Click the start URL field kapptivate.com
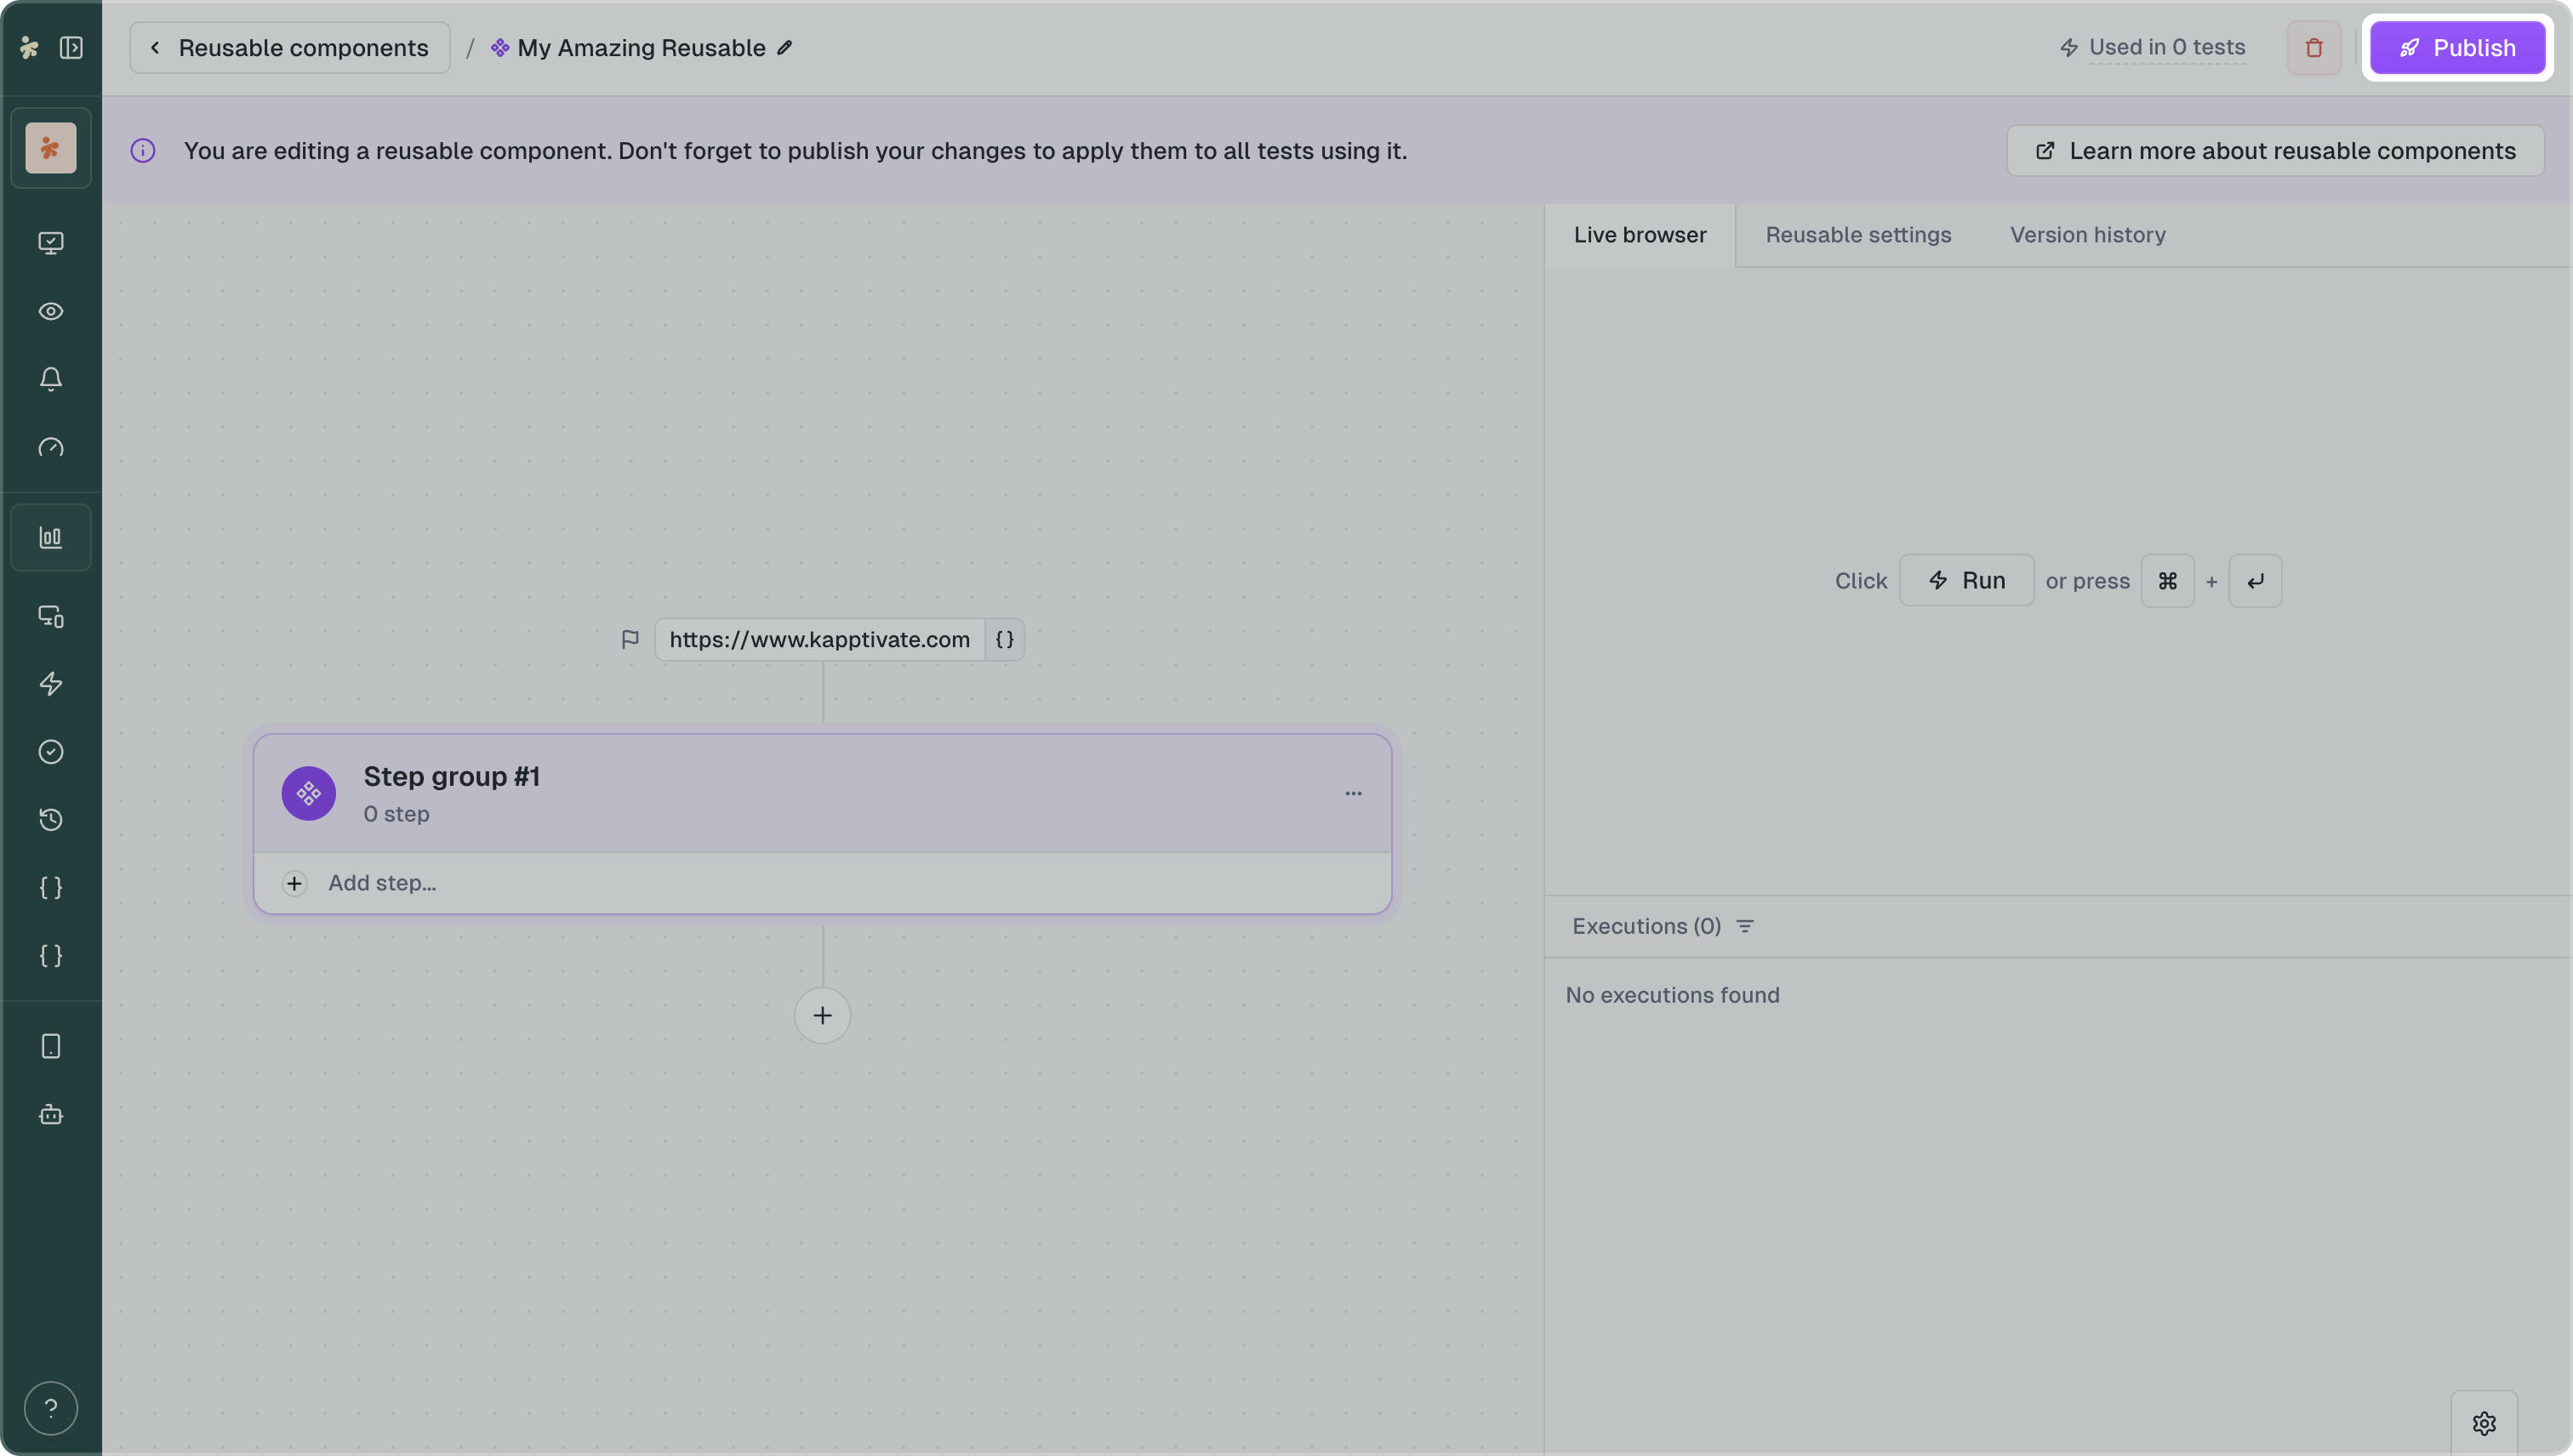Screen dimensions: 2573x1456 pos(819,640)
